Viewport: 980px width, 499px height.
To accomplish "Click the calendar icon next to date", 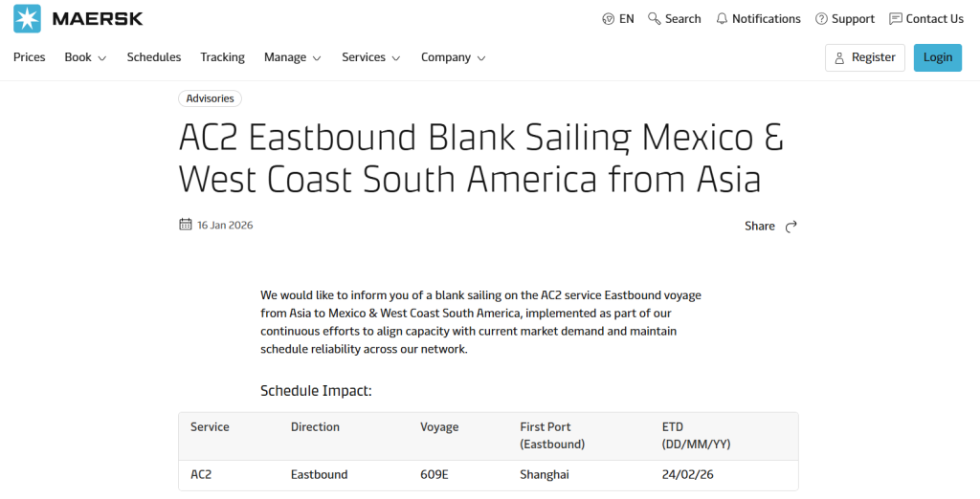I will [186, 225].
